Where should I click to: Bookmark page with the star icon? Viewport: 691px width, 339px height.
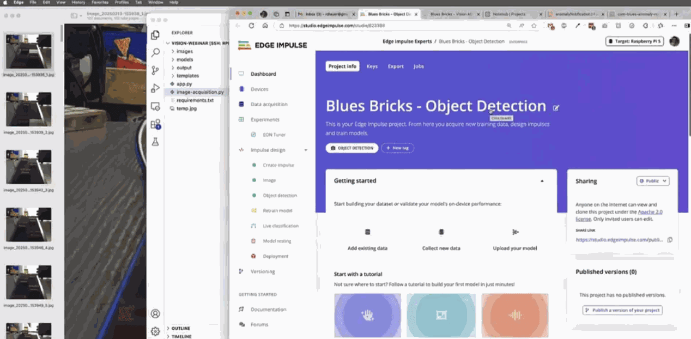tap(534, 25)
